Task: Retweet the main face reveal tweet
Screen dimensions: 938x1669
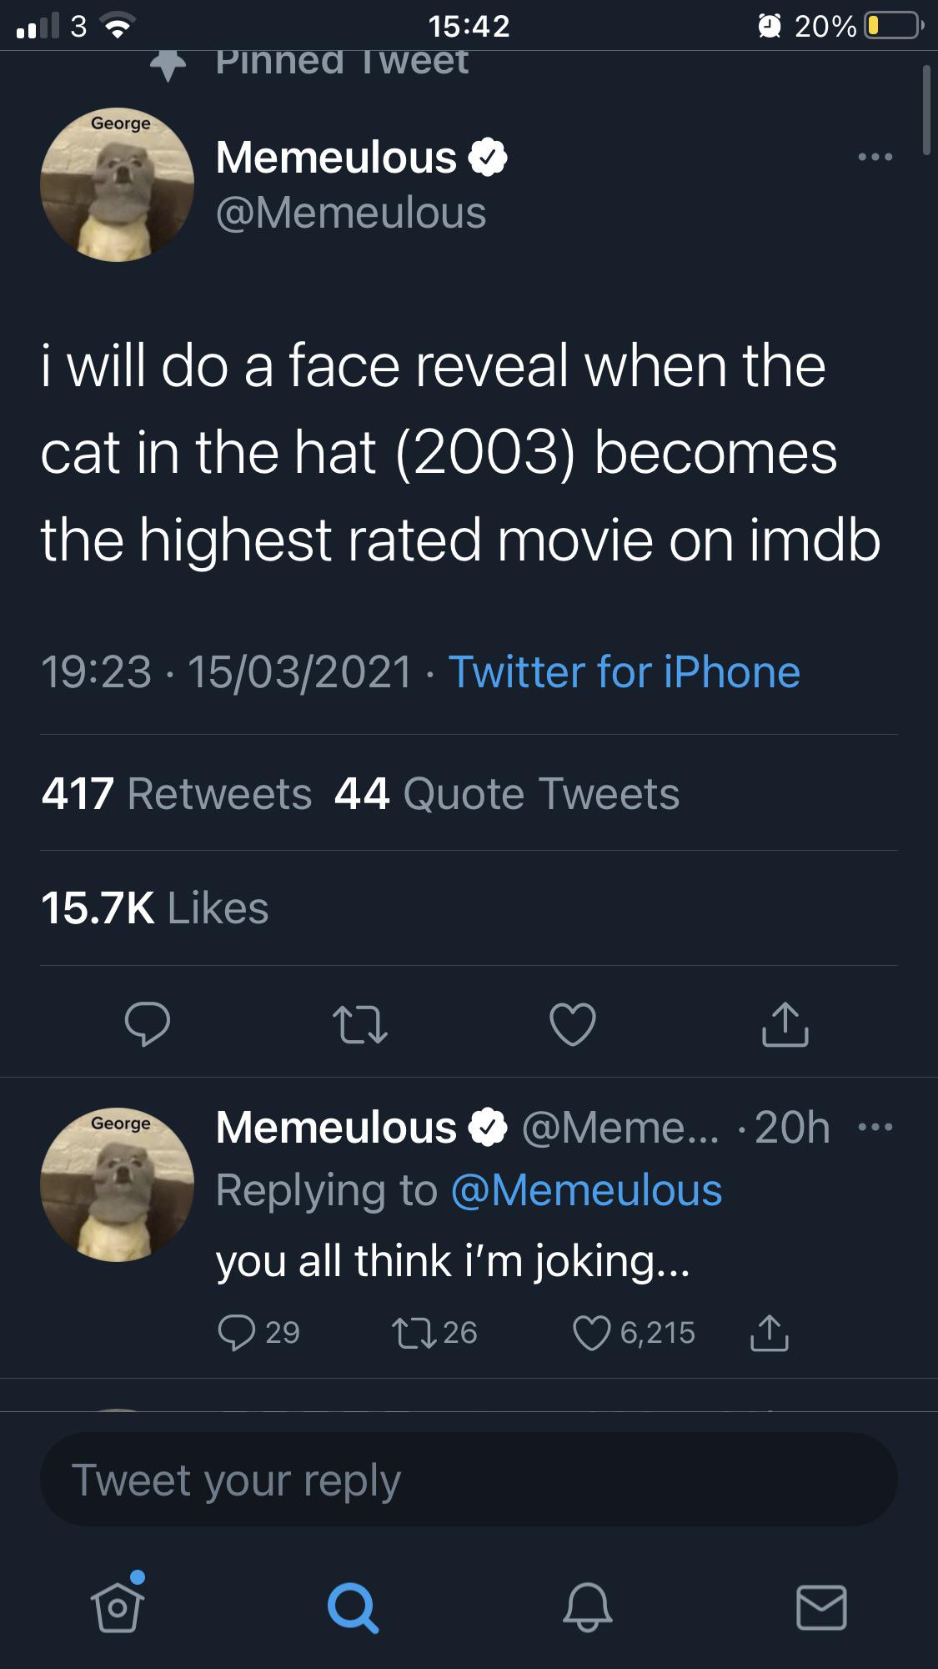Action: point(359,1024)
